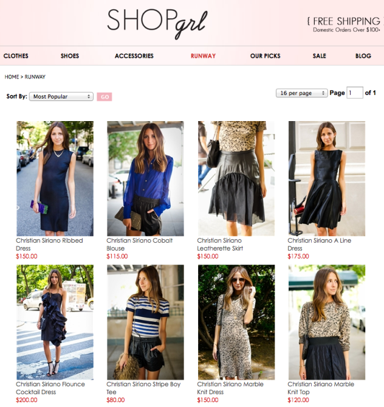384x407 pixels.
Task: Click the HOME breadcrumb link
Action: click(12, 77)
